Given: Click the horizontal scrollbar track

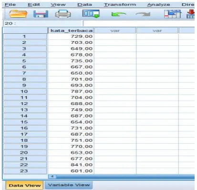Looking at the screenshot, I should [x=125, y=177].
